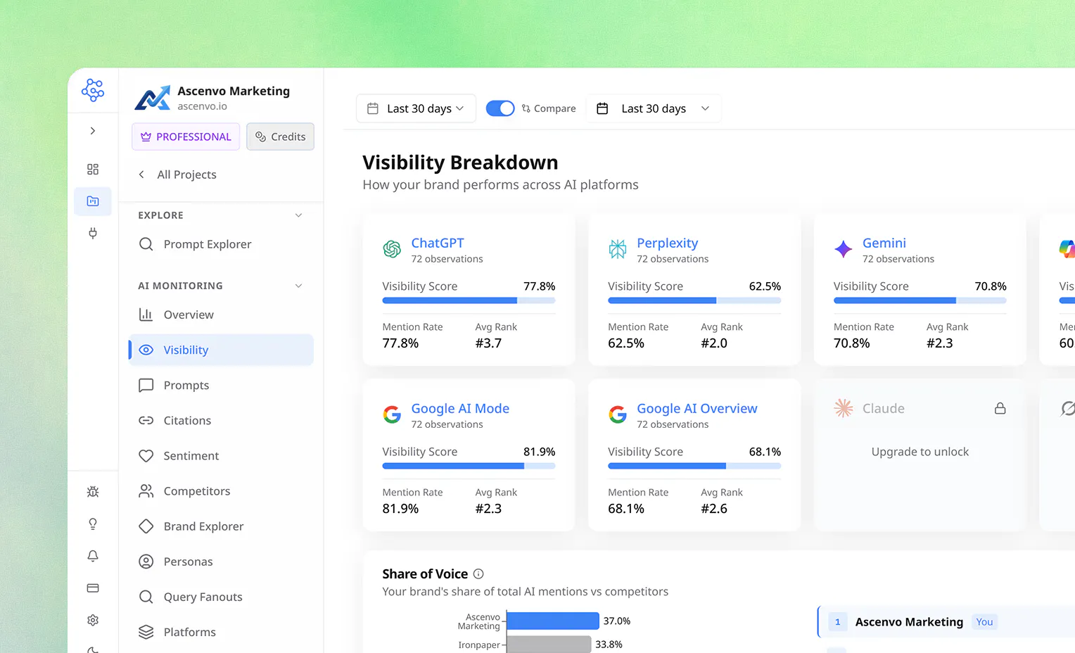Open the billing card icon
The height and width of the screenshot is (653, 1075).
coord(93,588)
